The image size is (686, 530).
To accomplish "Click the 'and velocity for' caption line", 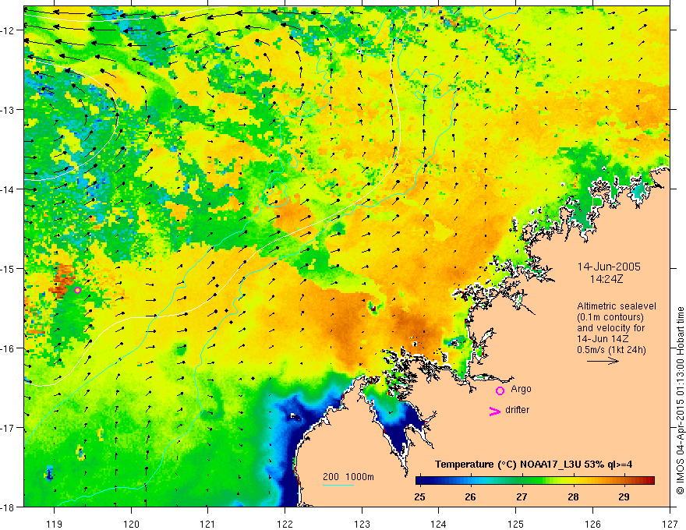I will [610, 328].
